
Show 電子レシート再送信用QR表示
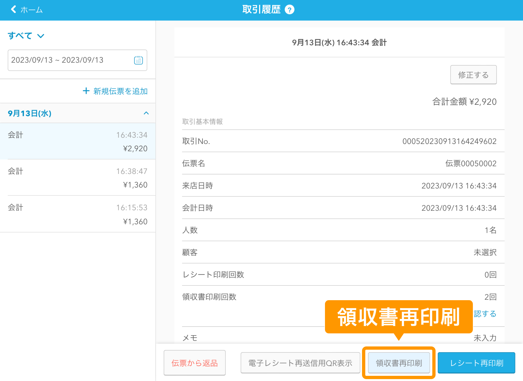[300, 363]
